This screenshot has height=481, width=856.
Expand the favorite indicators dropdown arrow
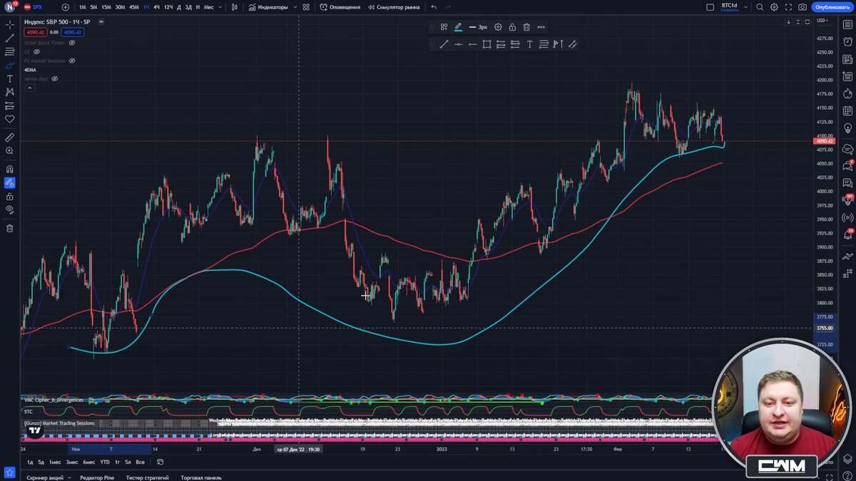pyautogui.click(x=294, y=7)
